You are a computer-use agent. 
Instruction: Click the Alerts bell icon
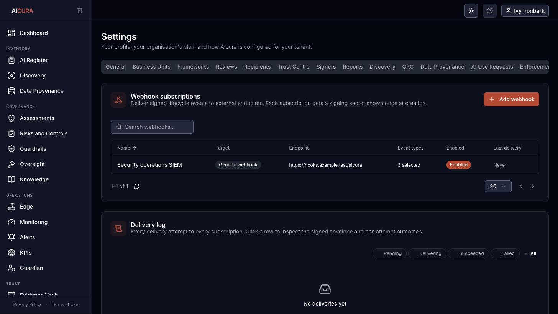[x=11, y=237]
